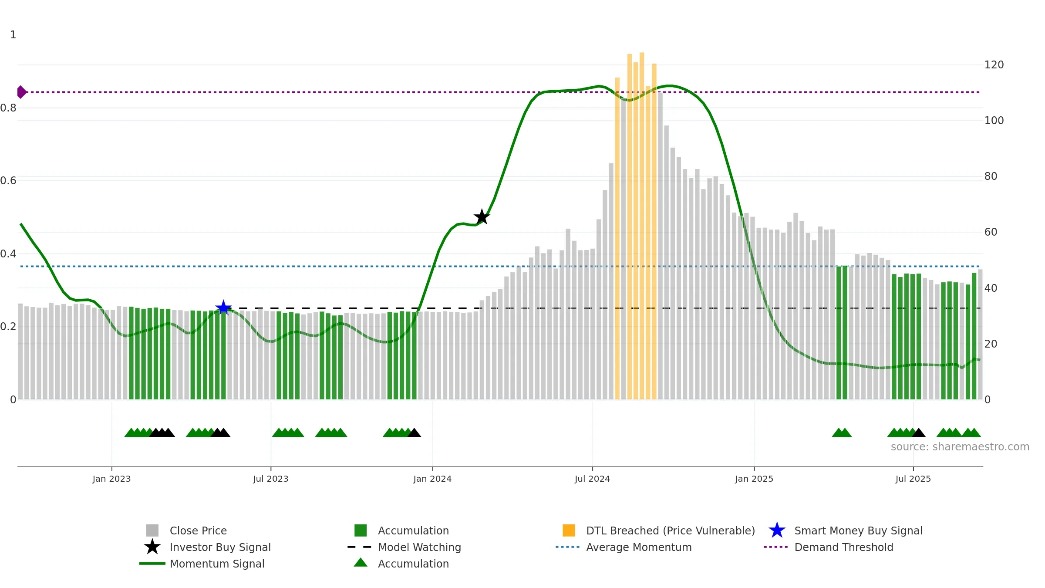The image size is (1045, 588).
Task: Click the tallest orange DTL Breached bar
Action: point(642,226)
